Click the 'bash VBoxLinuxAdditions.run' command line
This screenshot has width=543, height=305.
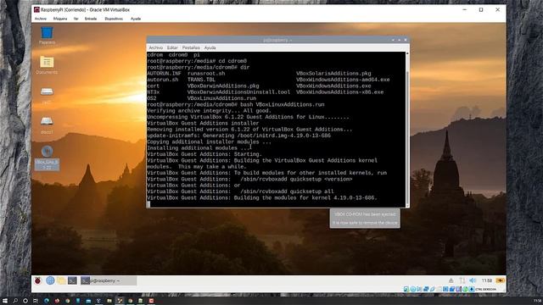point(236,104)
